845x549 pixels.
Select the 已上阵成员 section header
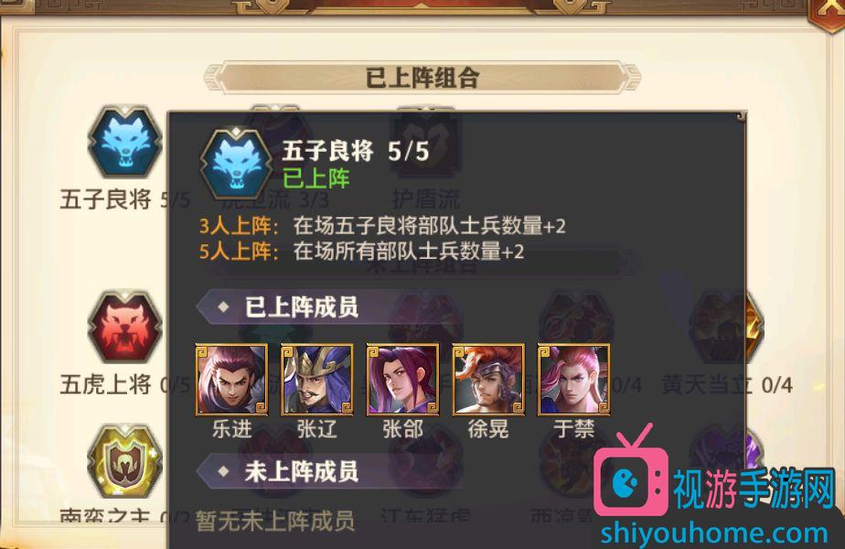[302, 307]
